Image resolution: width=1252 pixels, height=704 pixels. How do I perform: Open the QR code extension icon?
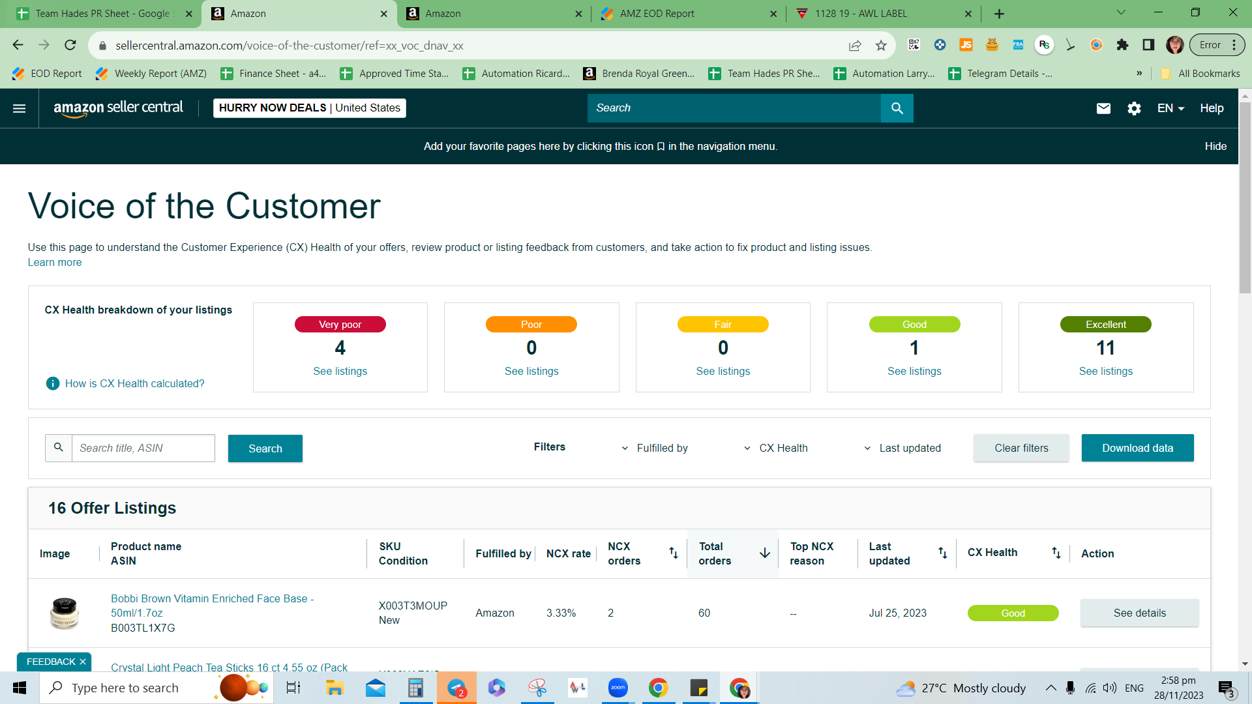(914, 45)
